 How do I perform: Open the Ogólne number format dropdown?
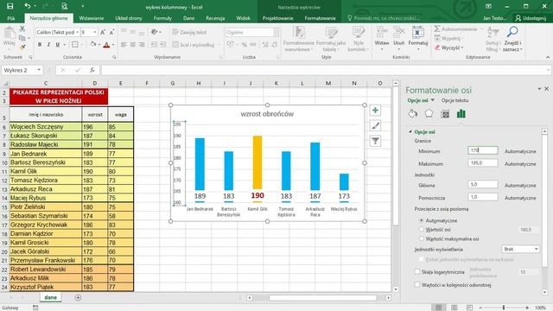click(276, 32)
